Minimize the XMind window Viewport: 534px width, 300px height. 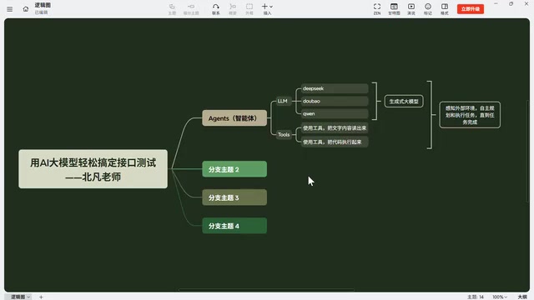point(496,3)
